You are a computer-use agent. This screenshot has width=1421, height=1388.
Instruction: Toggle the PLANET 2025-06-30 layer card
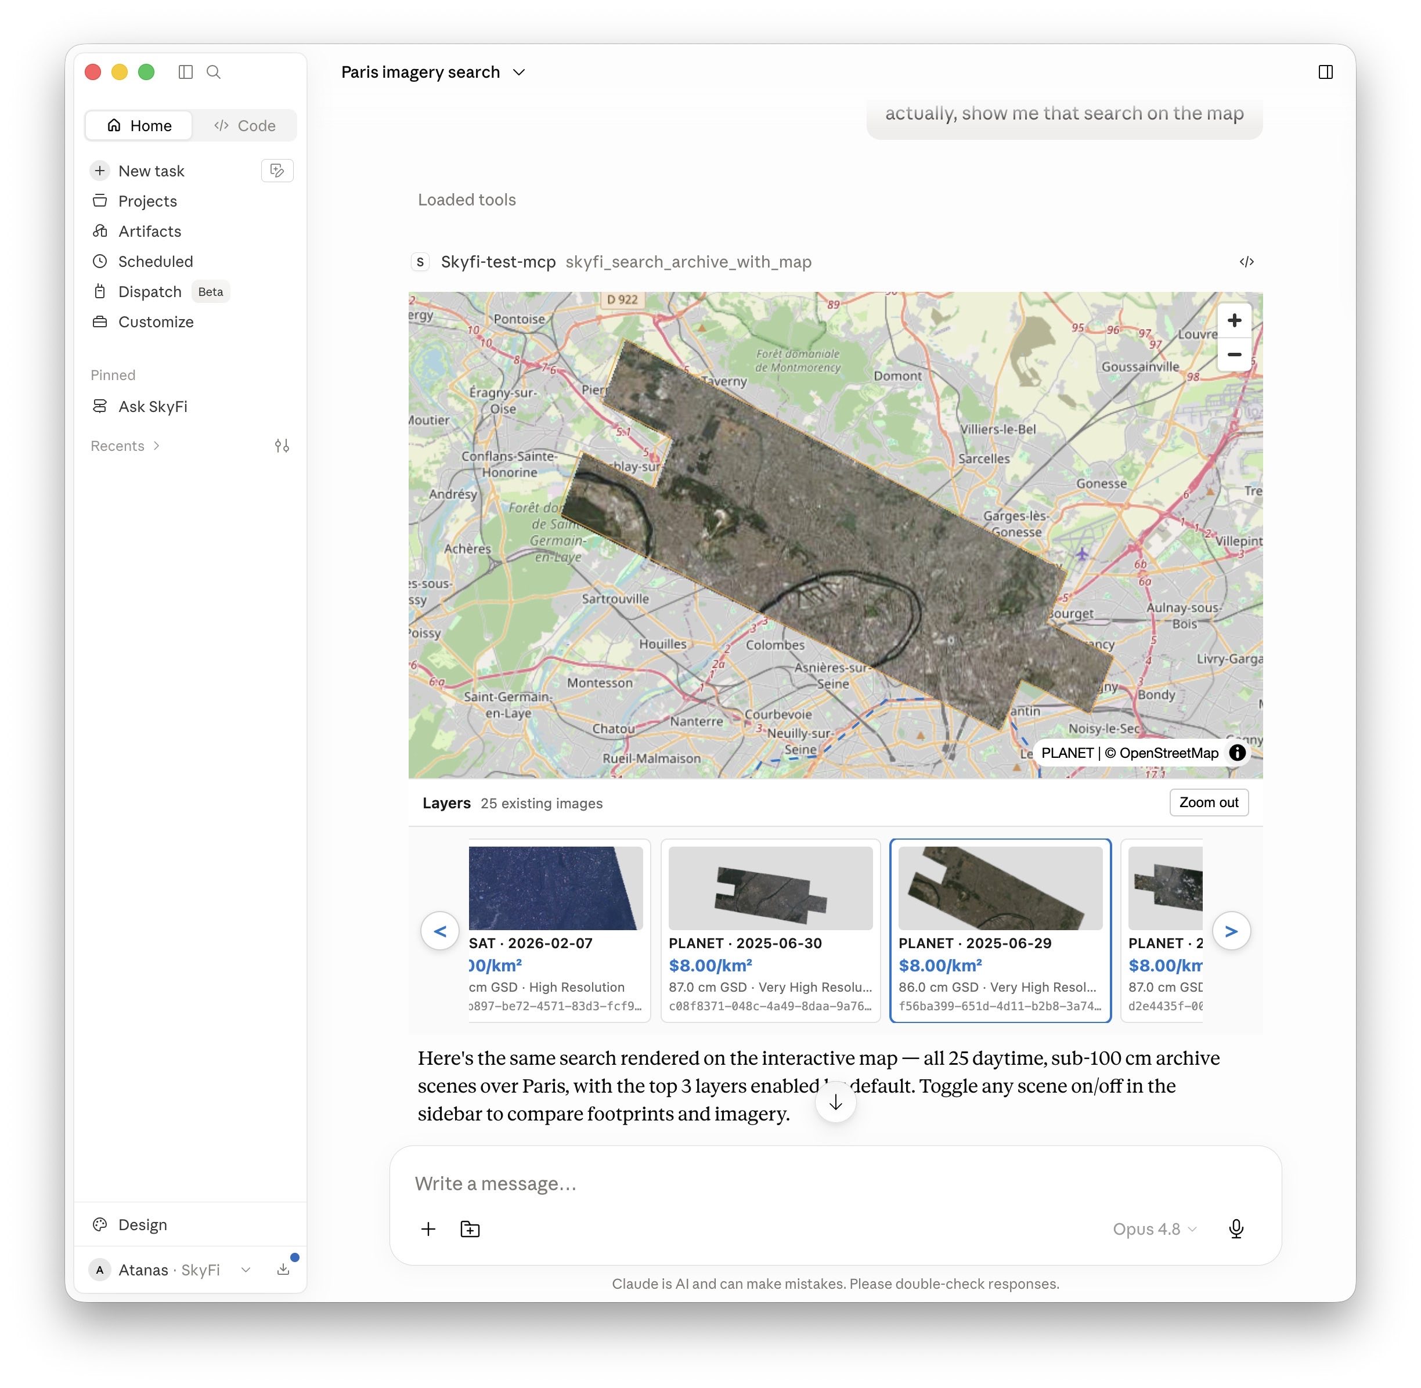tap(770, 930)
